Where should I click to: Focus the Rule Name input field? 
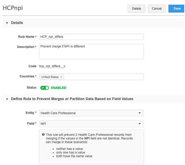tap(91, 37)
